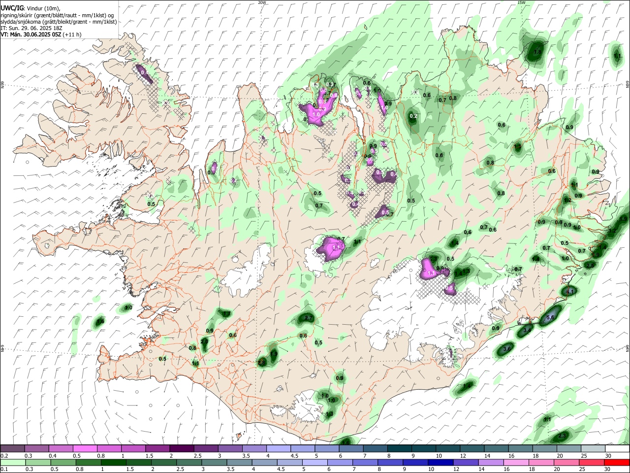Pick the 4–4.5 pale lavender swatch in the upper legend row

[x=279, y=448]
